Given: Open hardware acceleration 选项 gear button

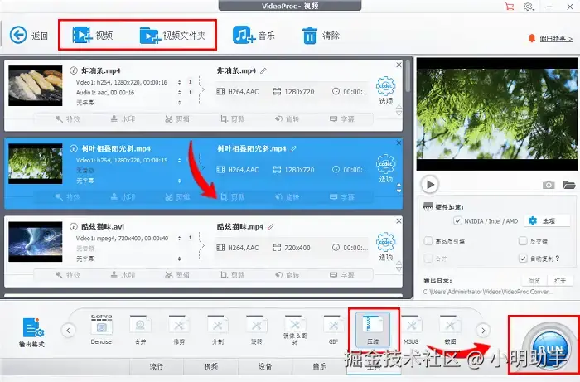Looking at the screenshot, I should tap(547, 220).
